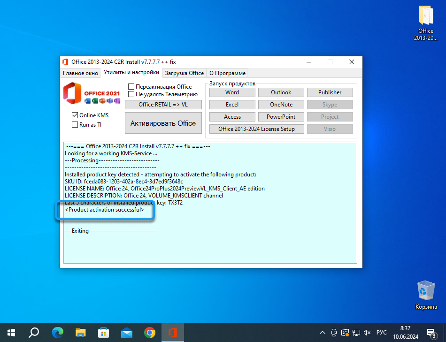Open Google Chrome from taskbar
Screen dimensions: 446x342
coord(150,333)
